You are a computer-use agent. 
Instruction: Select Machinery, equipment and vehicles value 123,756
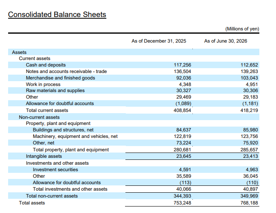[249, 136]
